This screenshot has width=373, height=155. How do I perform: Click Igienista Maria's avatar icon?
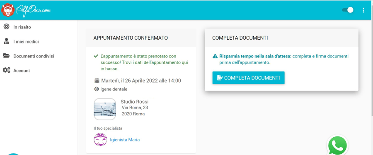(x=100, y=140)
